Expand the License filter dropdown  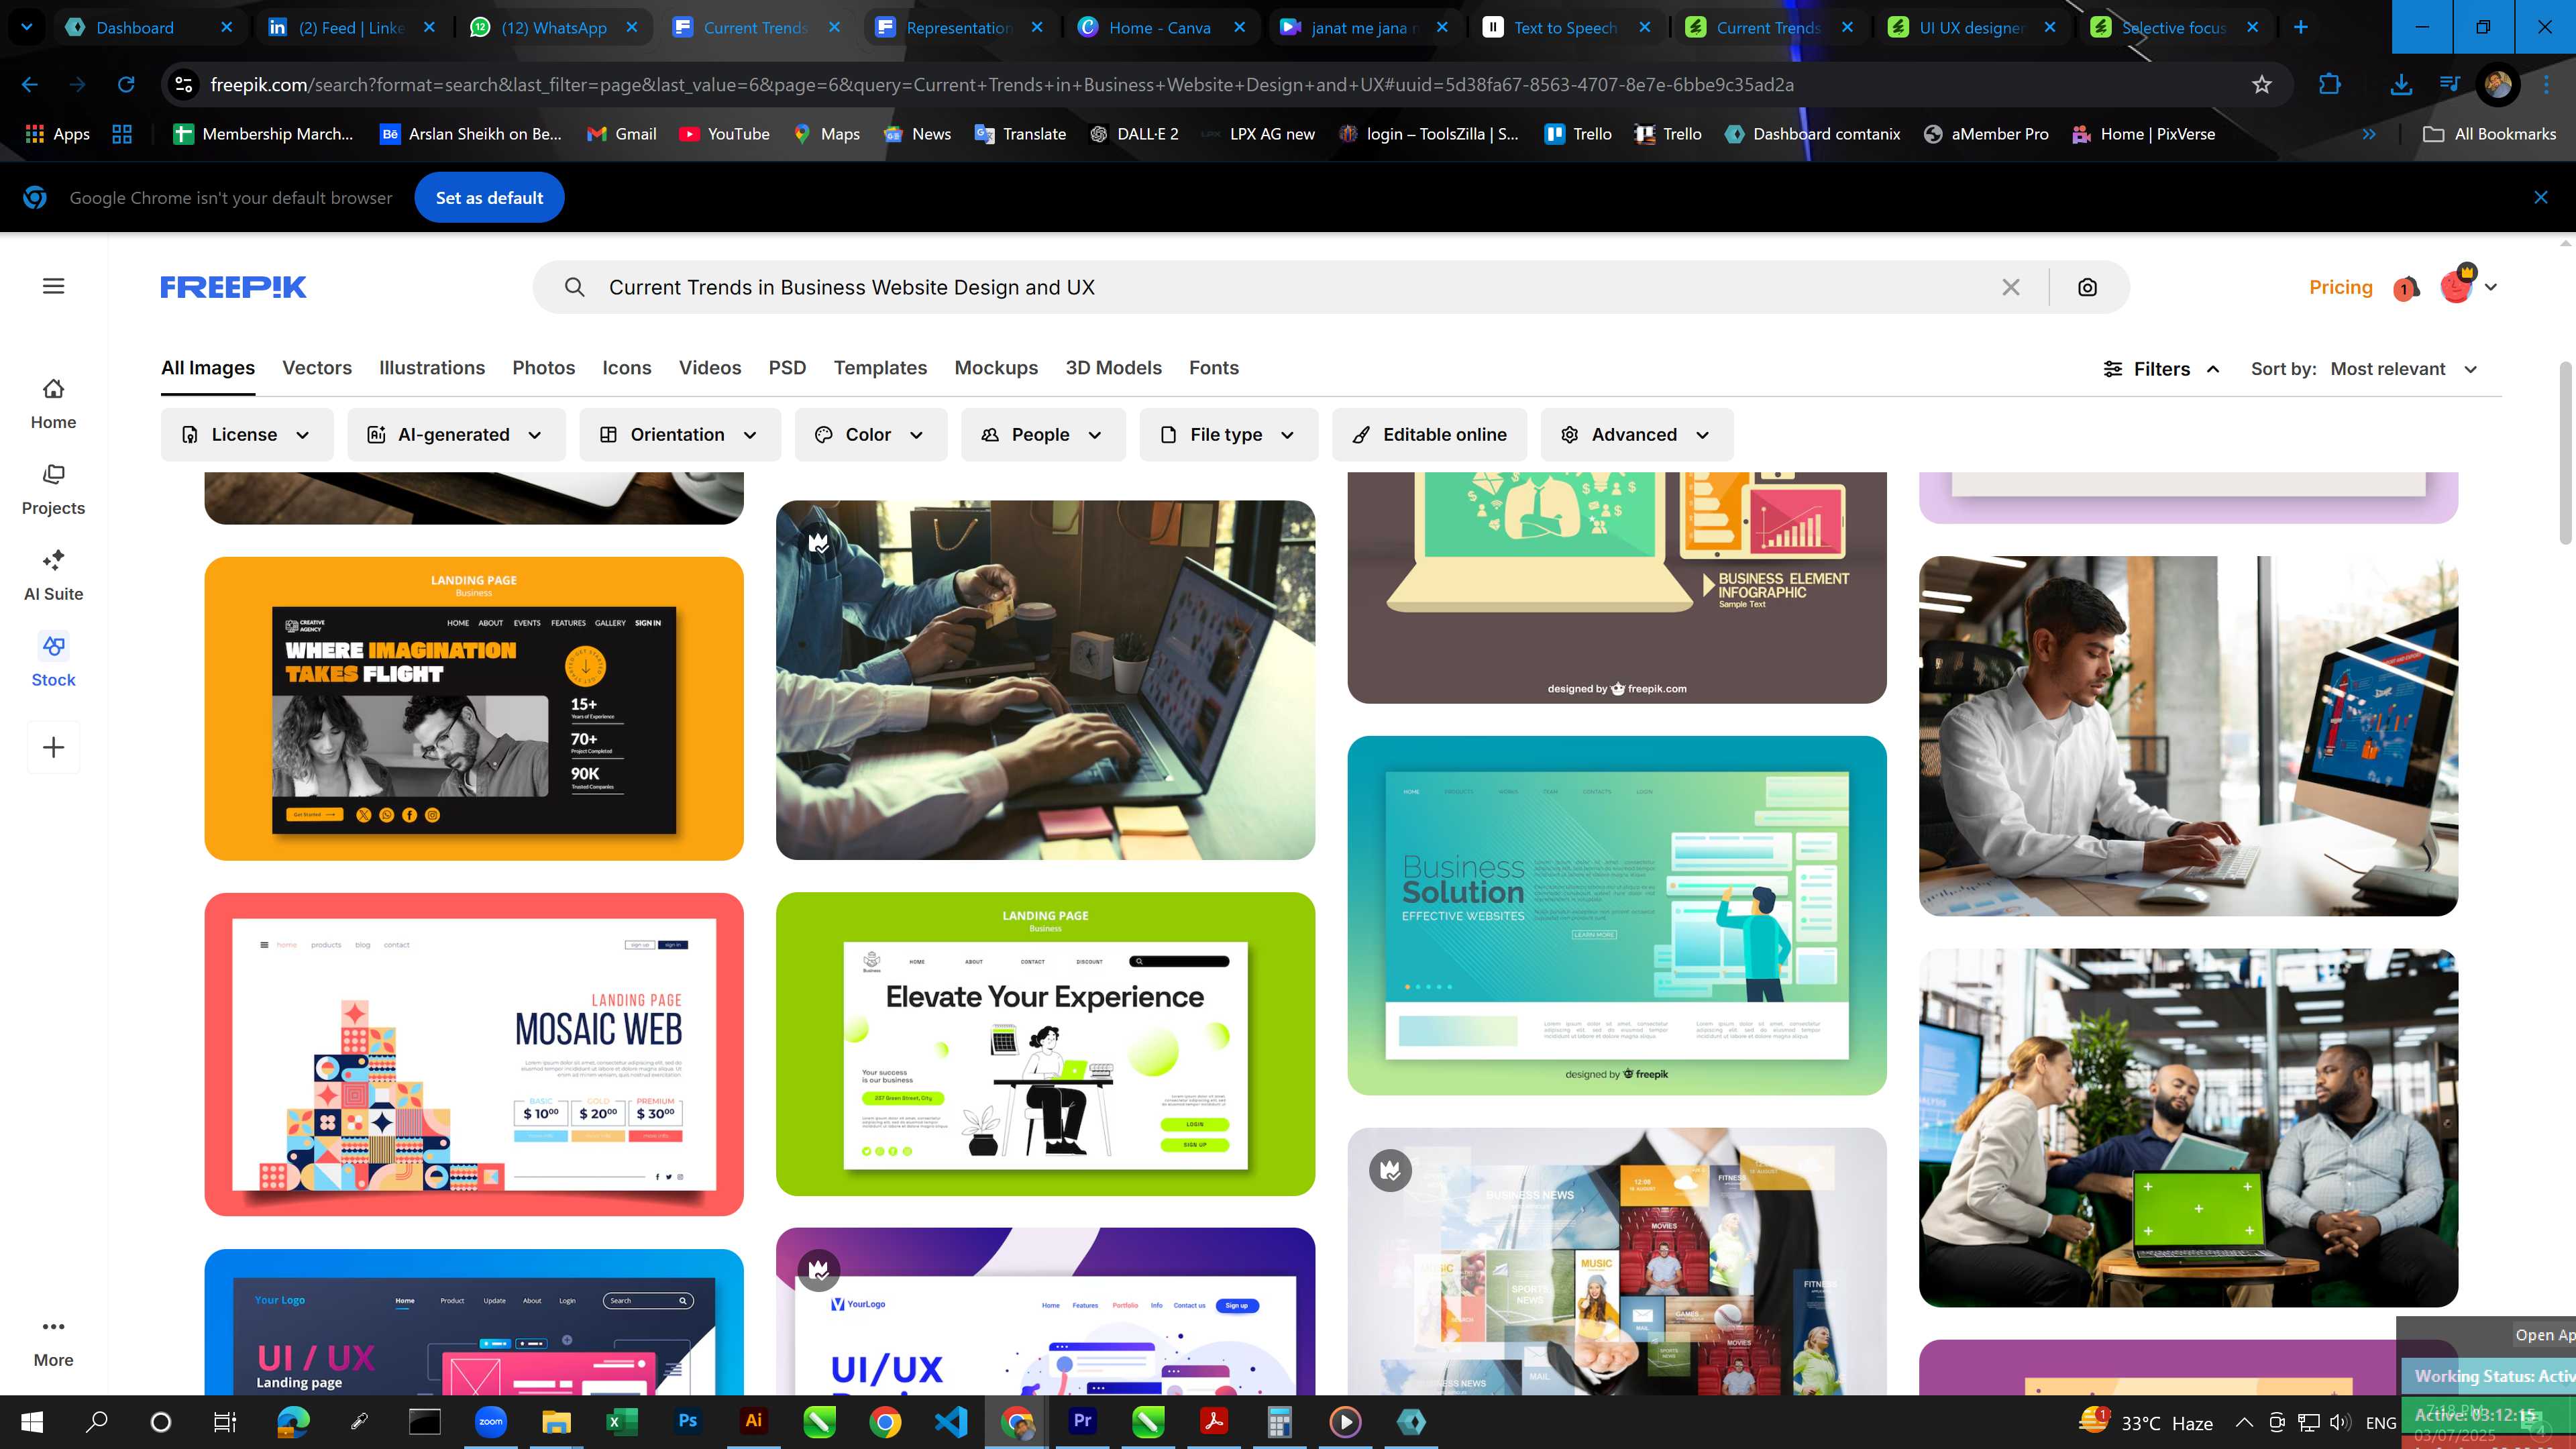click(x=246, y=434)
